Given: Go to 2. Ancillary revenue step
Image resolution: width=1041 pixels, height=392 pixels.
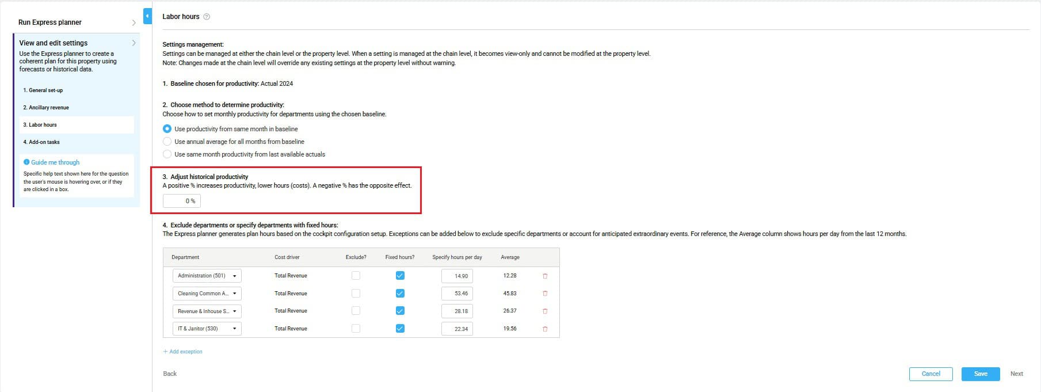Looking at the screenshot, I should (46, 108).
